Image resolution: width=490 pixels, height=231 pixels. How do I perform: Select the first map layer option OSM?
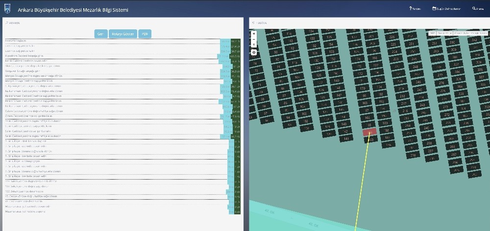[433, 33]
